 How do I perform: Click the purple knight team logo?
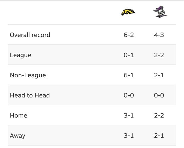click(160, 12)
